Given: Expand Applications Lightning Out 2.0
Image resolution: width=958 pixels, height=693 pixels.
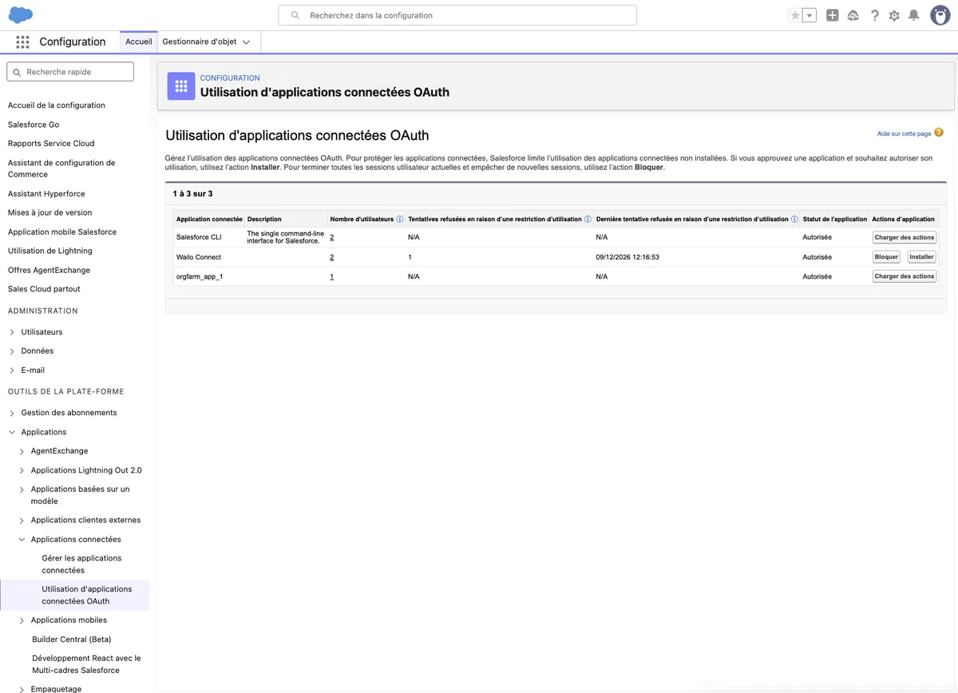Looking at the screenshot, I should point(22,470).
